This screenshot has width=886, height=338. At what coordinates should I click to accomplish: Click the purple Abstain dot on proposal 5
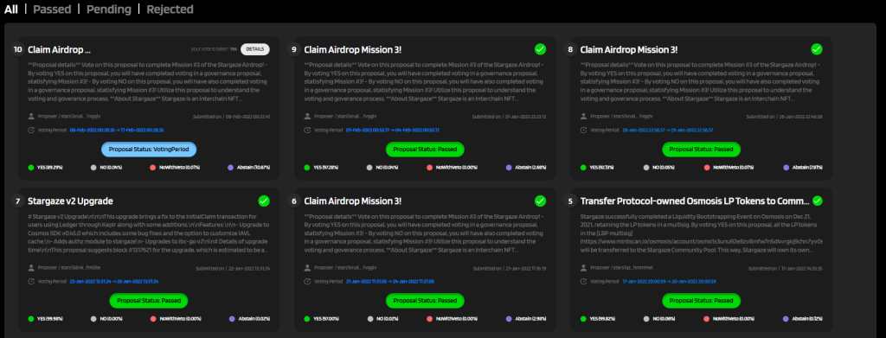tap(786, 319)
